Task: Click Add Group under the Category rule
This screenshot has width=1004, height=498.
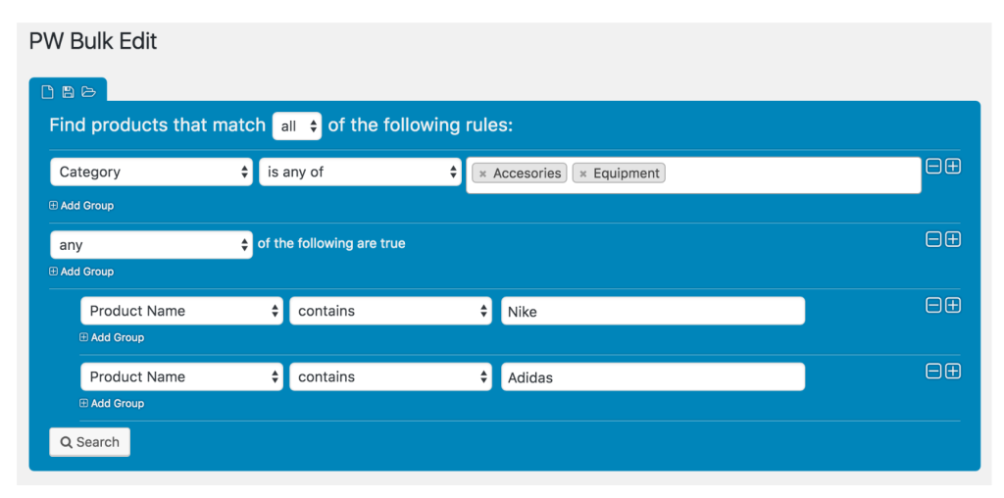Action: coord(81,206)
